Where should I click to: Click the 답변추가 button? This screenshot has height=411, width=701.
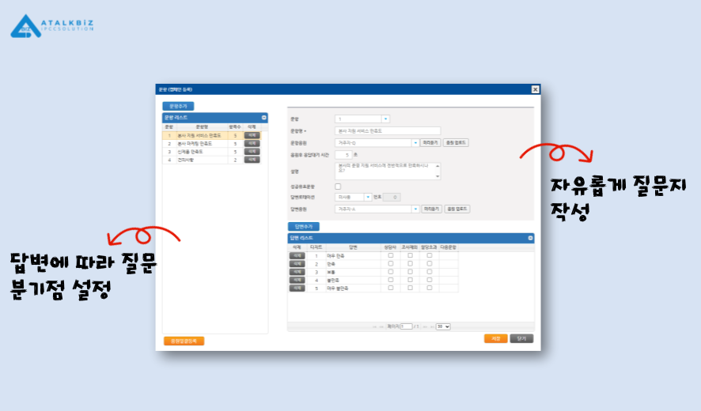pyautogui.click(x=304, y=226)
